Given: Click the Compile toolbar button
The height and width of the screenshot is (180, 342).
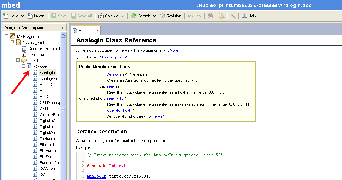Looking at the screenshot, I should tap(108, 16).
